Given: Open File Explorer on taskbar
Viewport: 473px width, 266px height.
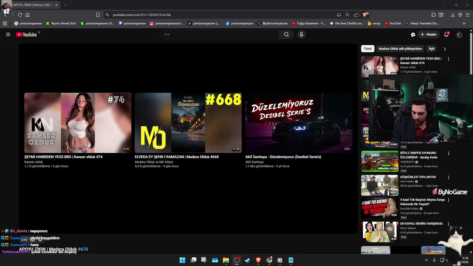Looking at the screenshot, I should coord(226,260).
